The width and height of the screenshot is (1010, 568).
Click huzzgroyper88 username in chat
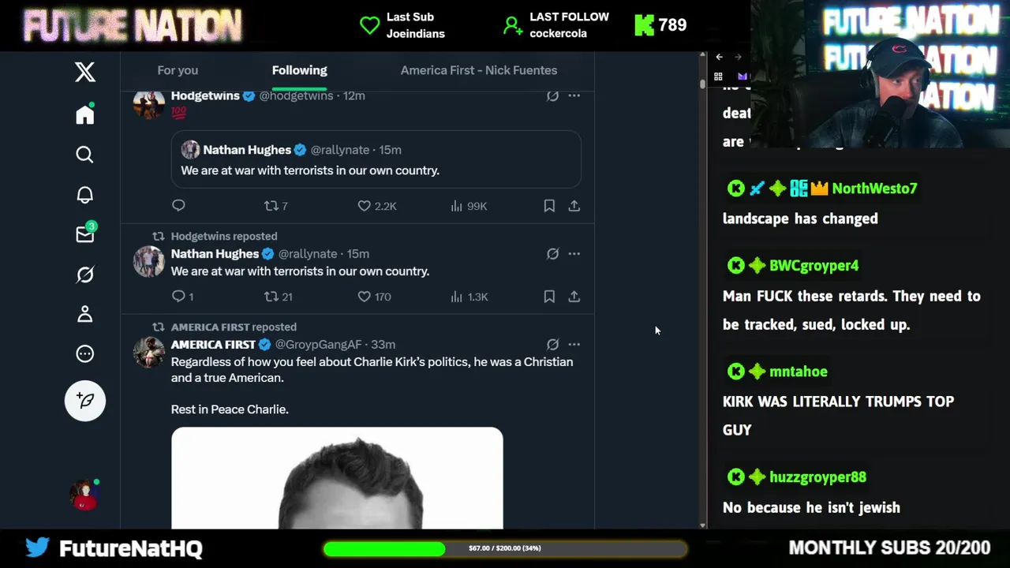[x=817, y=477]
